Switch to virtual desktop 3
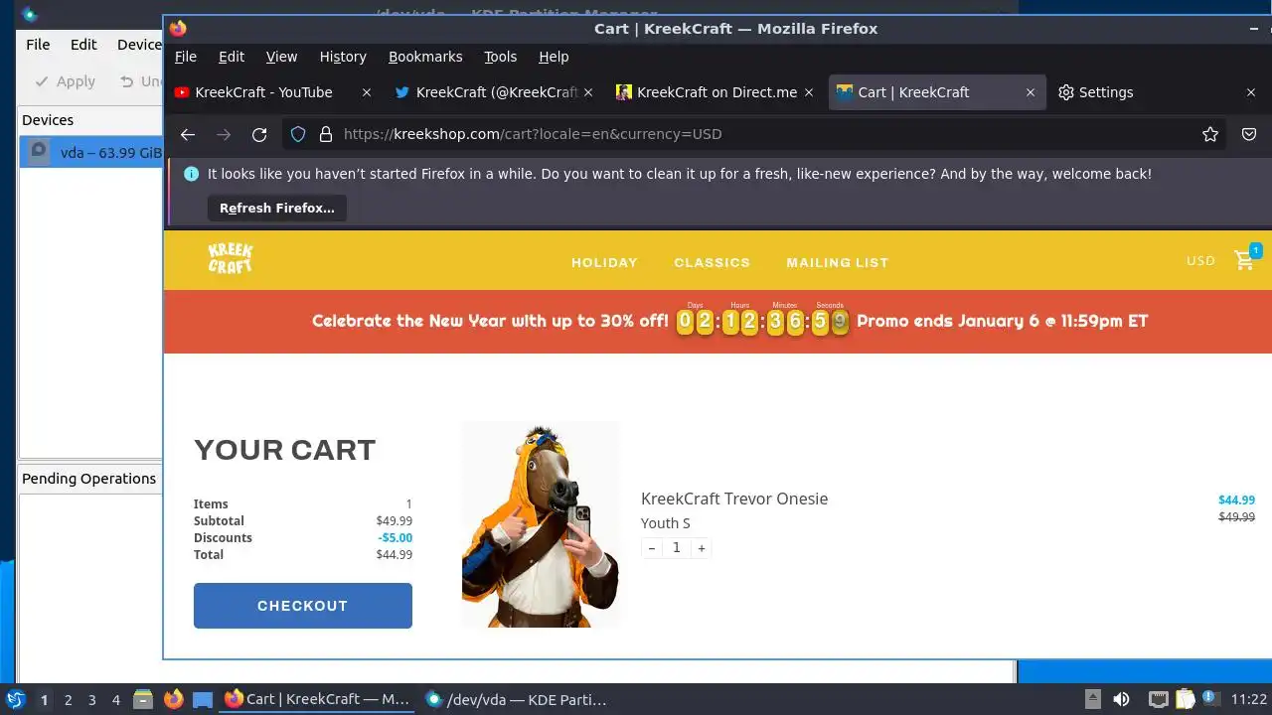The width and height of the screenshot is (1272, 715). pyautogui.click(x=92, y=700)
